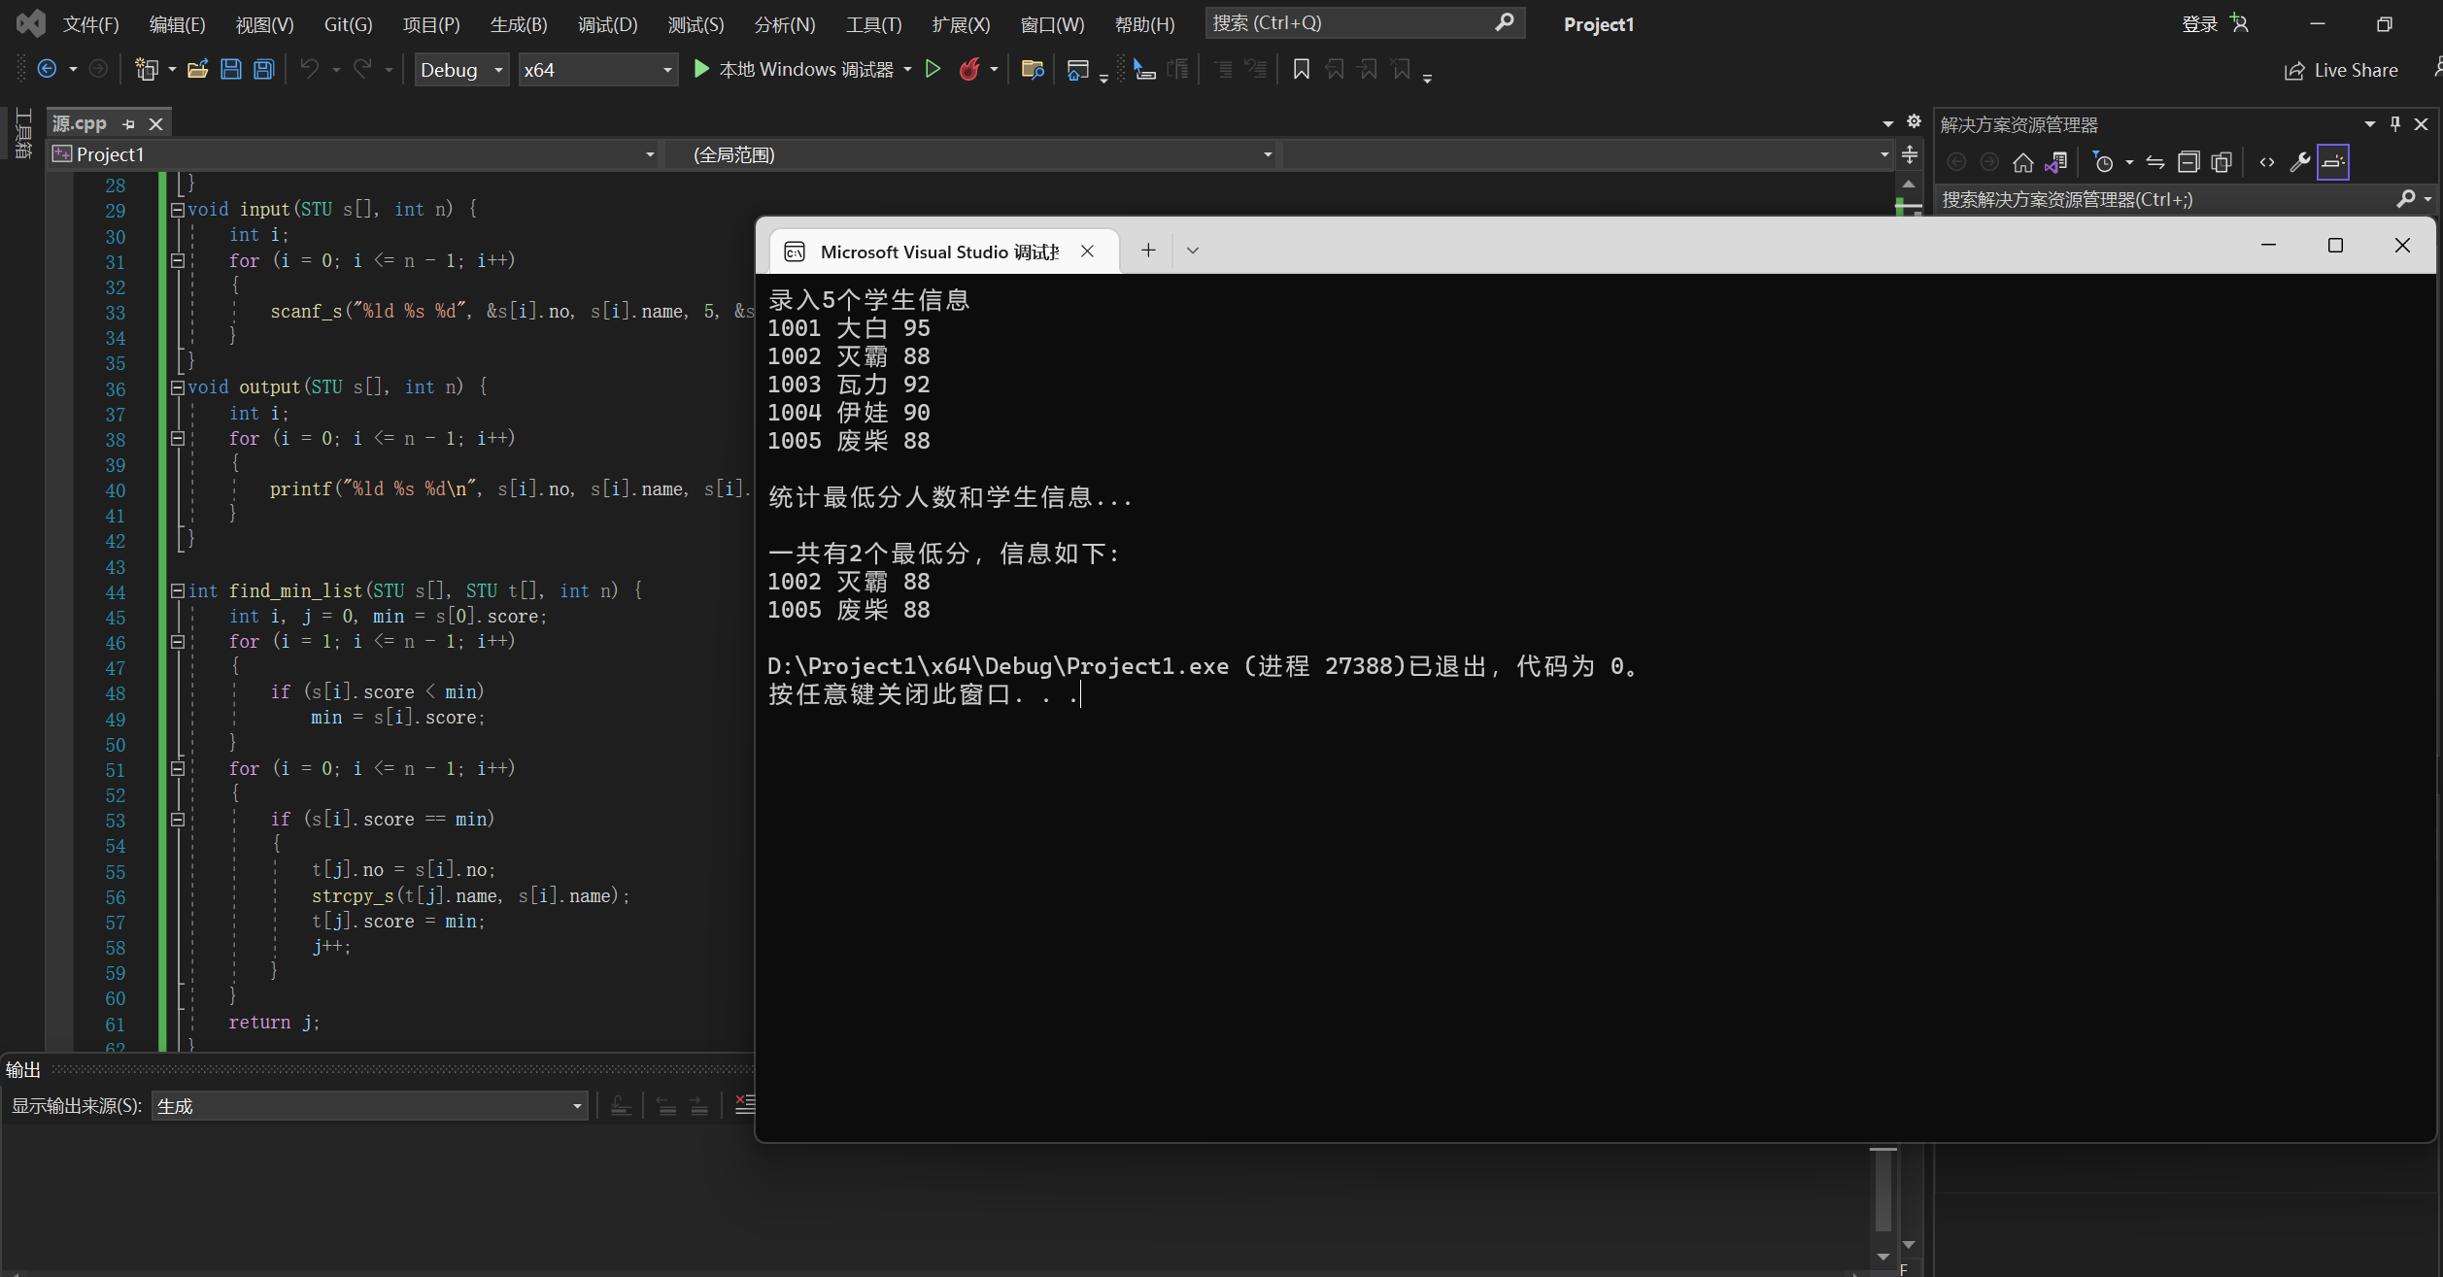
Task: Click the bookmark icon in the toolbar
Action: click(x=1301, y=69)
